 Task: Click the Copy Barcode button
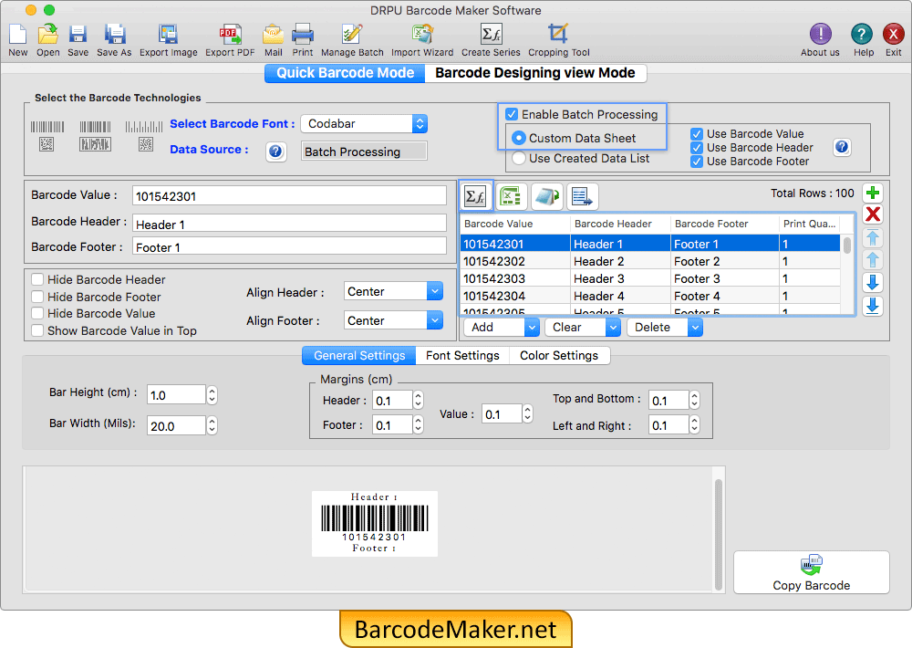(812, 572)
